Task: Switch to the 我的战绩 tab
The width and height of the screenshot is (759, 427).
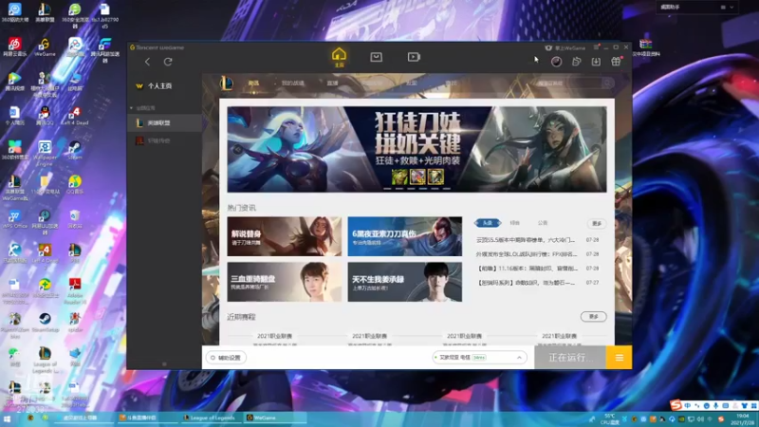Action: (x=293, y=84)
